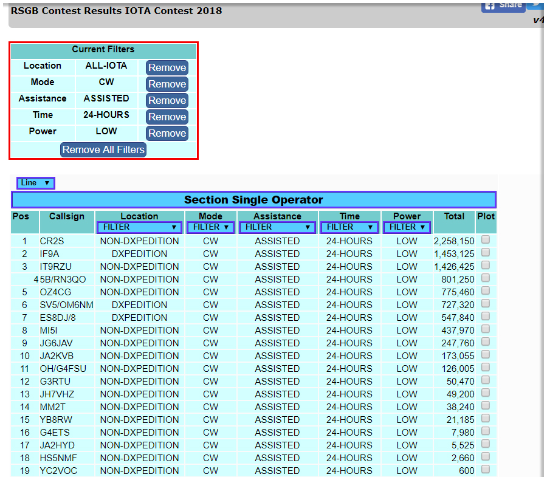Click callsign SV5/OM6NM in the table
Viewport: 547px width, 480px height.
click(66, 305)
